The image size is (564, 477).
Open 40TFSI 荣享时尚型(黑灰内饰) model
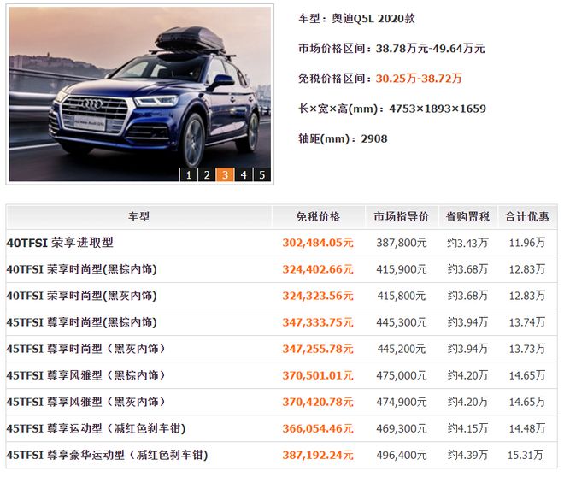82,296
